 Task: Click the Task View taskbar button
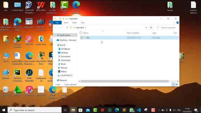click(x=65, y=110)
